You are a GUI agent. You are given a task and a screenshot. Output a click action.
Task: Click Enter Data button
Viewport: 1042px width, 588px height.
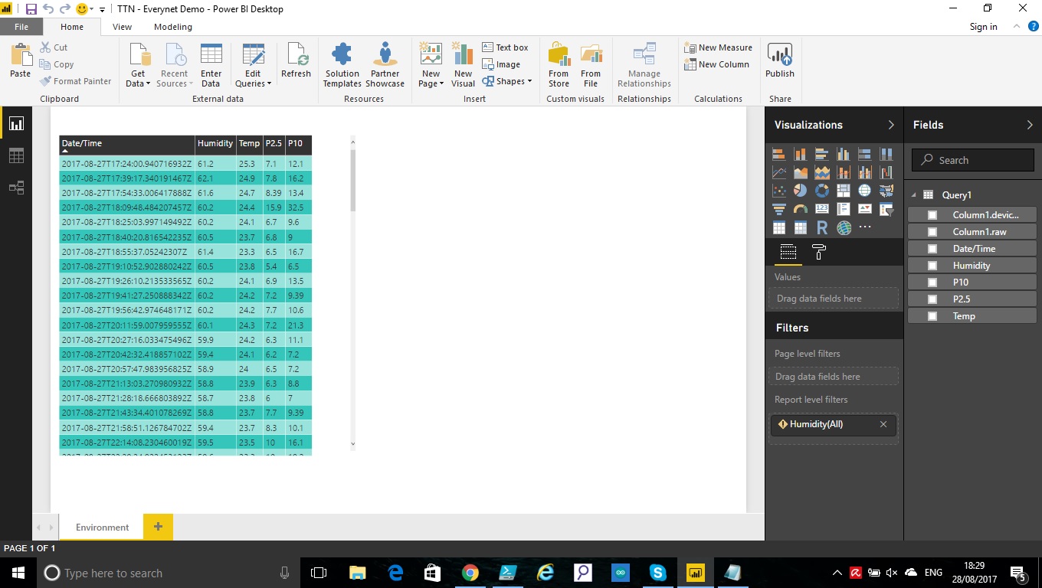[211, 65]
